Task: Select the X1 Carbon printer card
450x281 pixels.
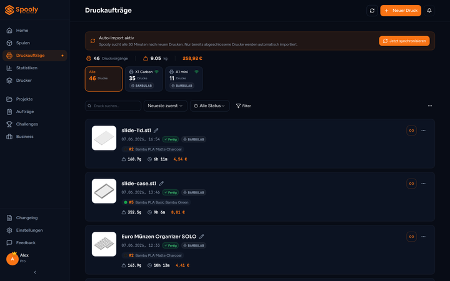Action: 144,79
